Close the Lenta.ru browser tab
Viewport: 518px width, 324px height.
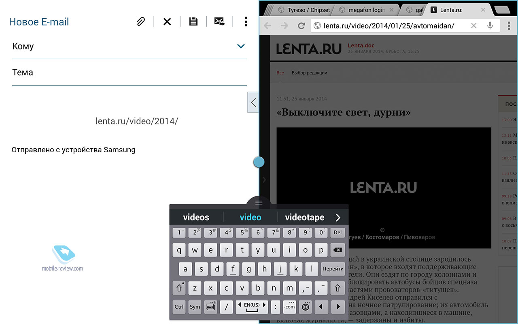(x=483, y=10)
